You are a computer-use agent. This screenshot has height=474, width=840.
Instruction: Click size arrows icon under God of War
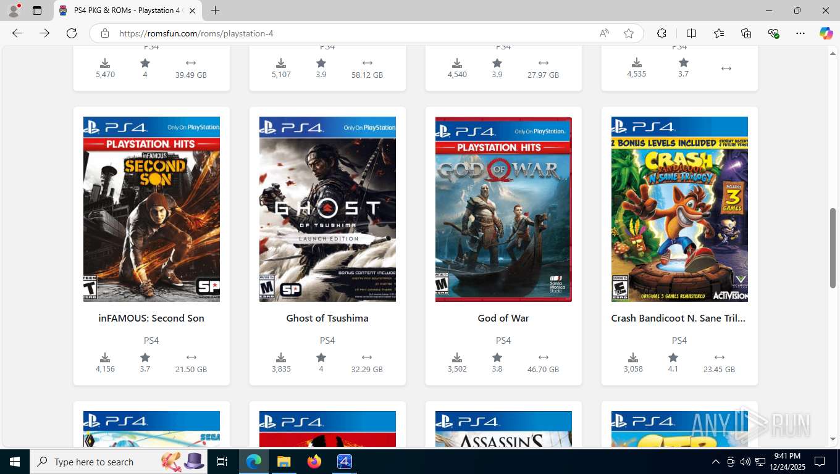pyautogui.click(x=544, y=357)
